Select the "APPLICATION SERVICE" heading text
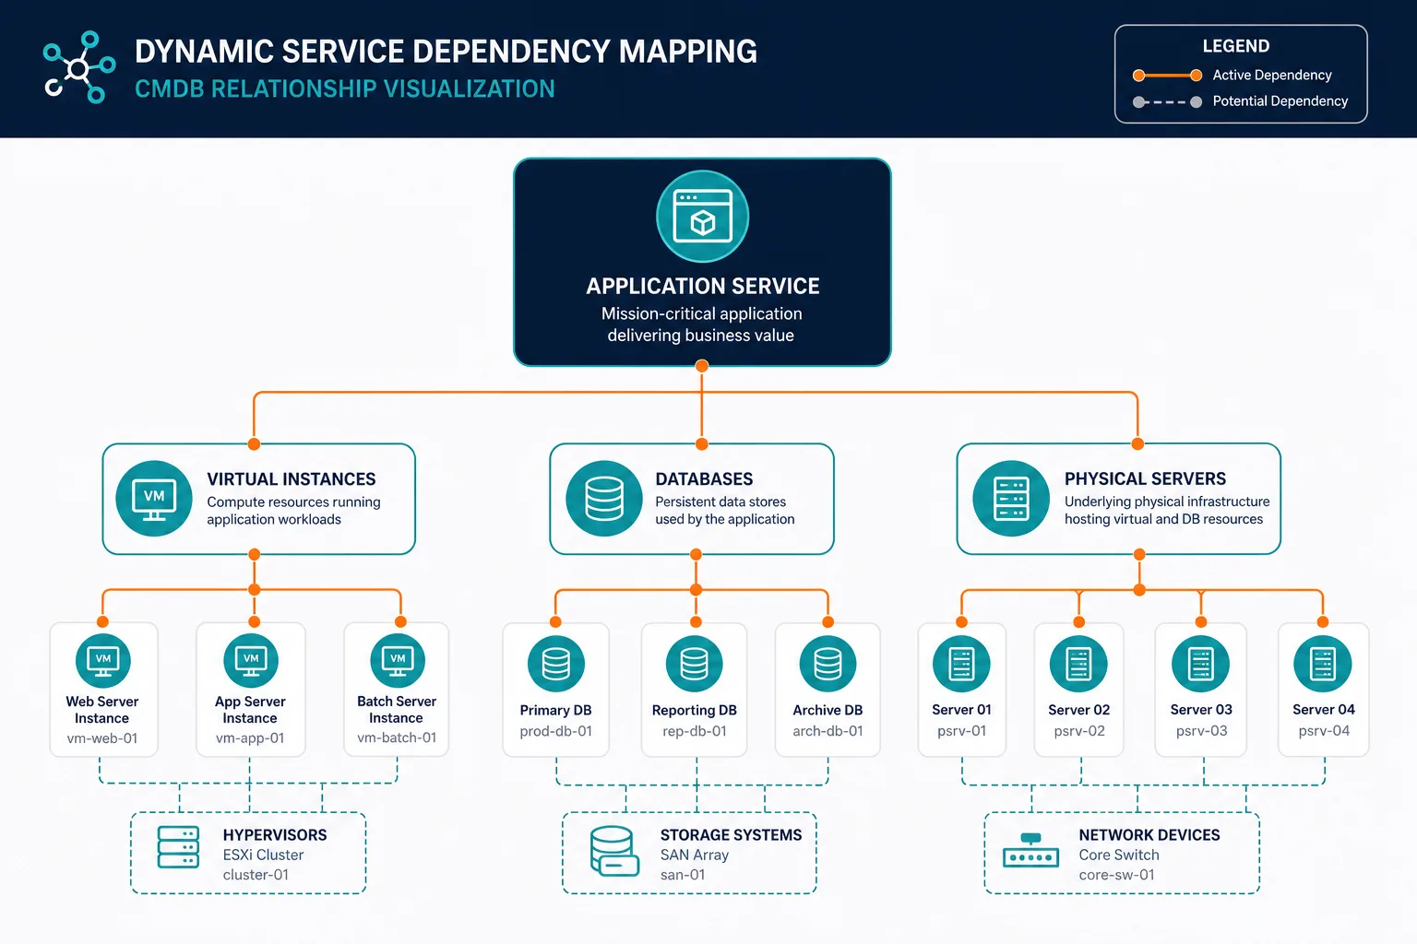The image size is (1417, 944). click(x=703, y=287)
